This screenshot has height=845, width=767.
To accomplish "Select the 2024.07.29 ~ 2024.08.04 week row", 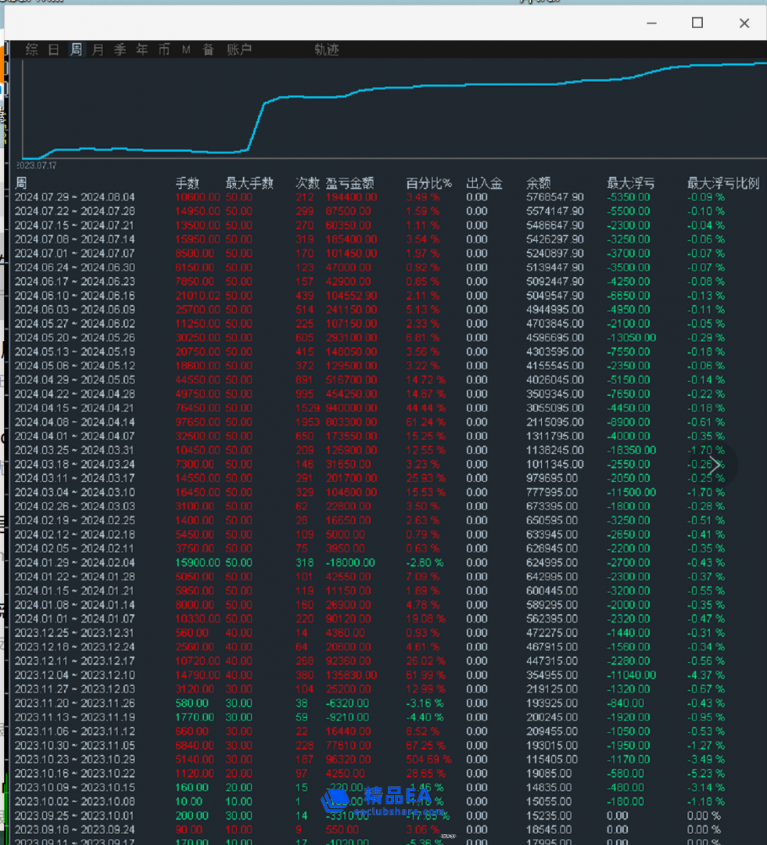I will 75,197.
